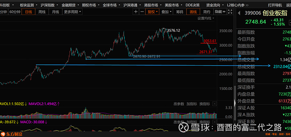Click 改参数 in volume panel
Screen dimensions: 291x137
(179, 104)
